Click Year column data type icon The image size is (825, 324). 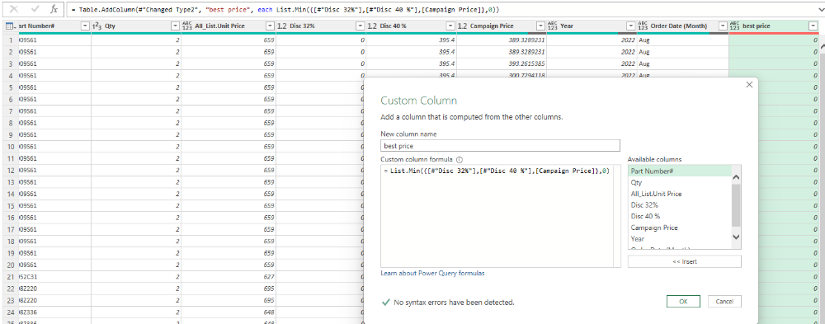point(553,26)
